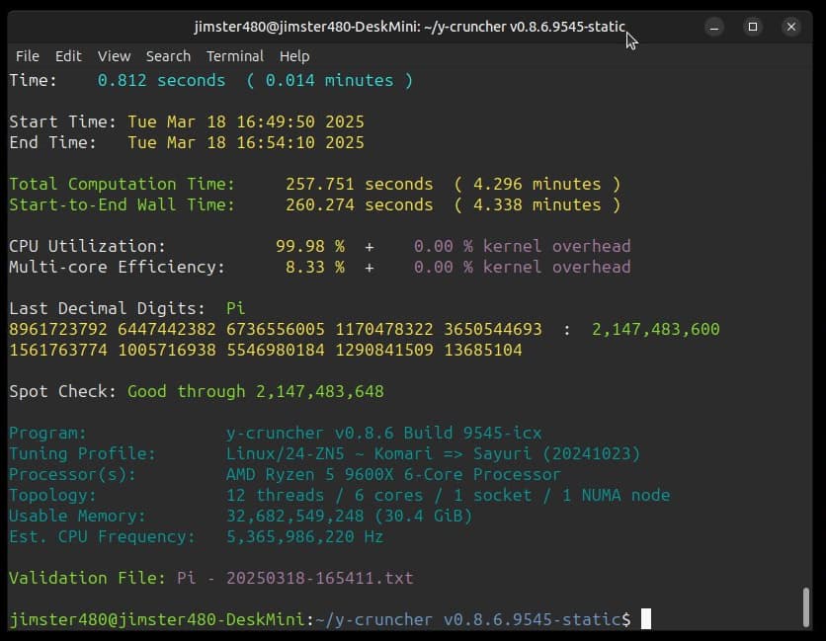Maximize the terminal window
Viewport: 826px width, 641px height.
click(753, 27)
